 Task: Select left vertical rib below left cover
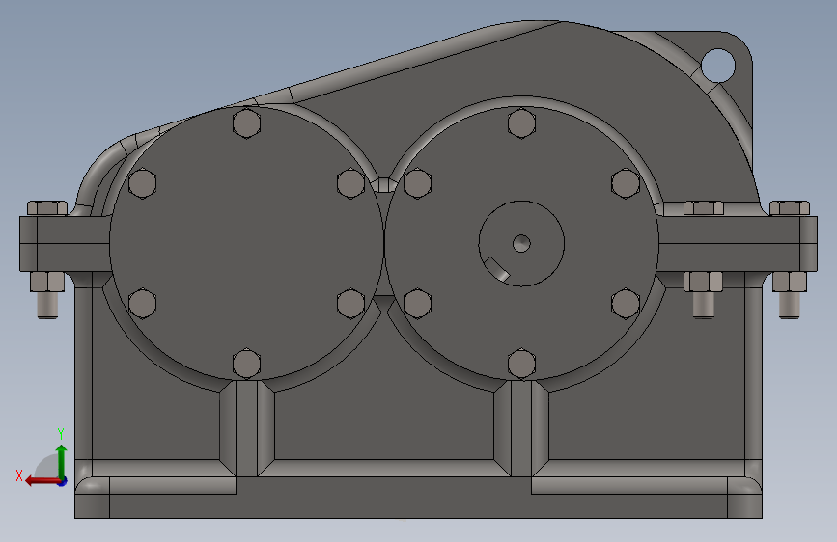pyautogui.click(x=246, y=428)
